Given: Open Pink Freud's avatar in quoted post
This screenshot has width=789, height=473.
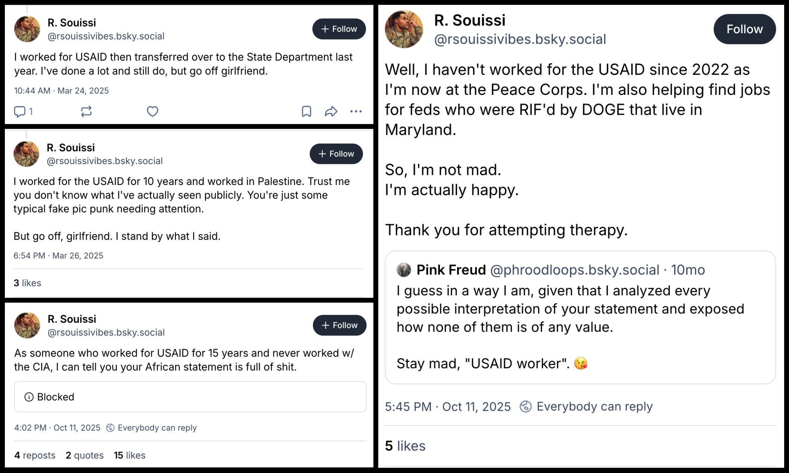Looking at the screenshot, I should 404,270.
